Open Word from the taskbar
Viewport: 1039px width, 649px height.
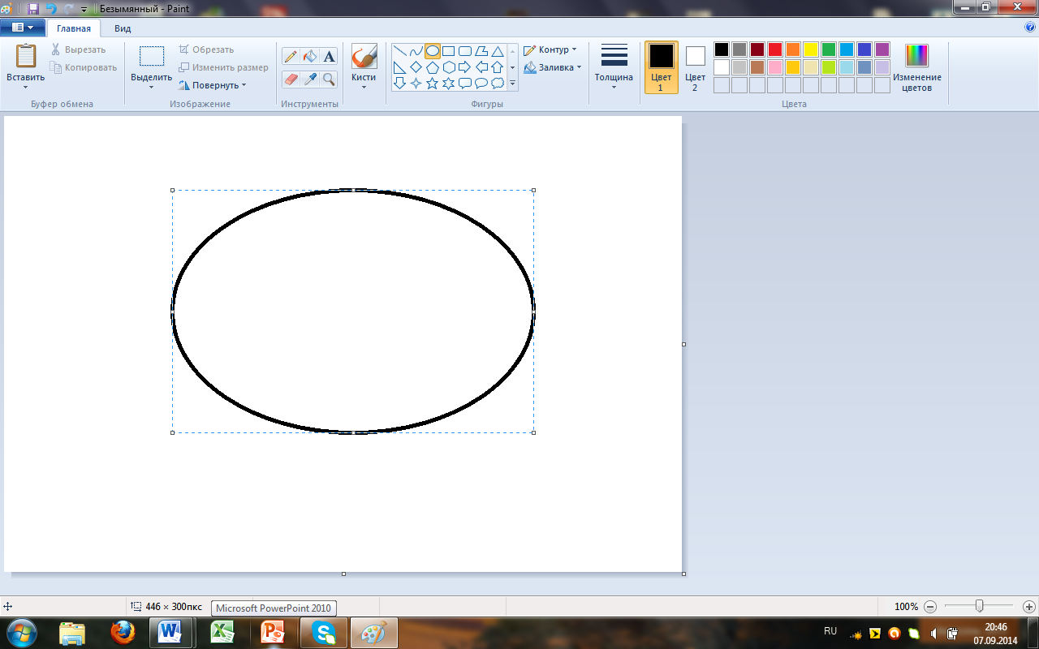(172, 632)
